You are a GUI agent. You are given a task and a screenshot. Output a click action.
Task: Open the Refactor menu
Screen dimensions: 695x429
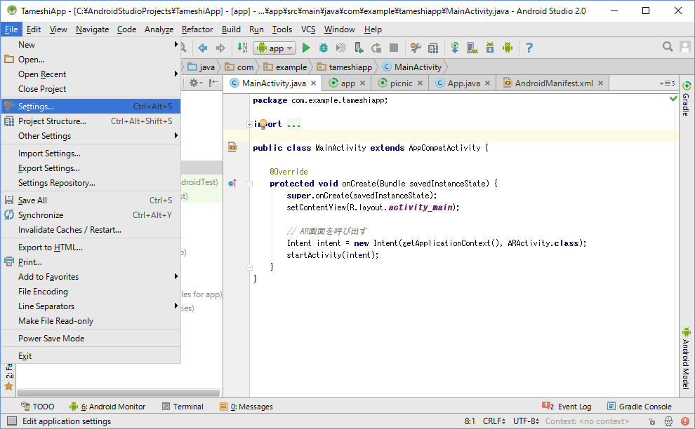[x=197, y=29]
